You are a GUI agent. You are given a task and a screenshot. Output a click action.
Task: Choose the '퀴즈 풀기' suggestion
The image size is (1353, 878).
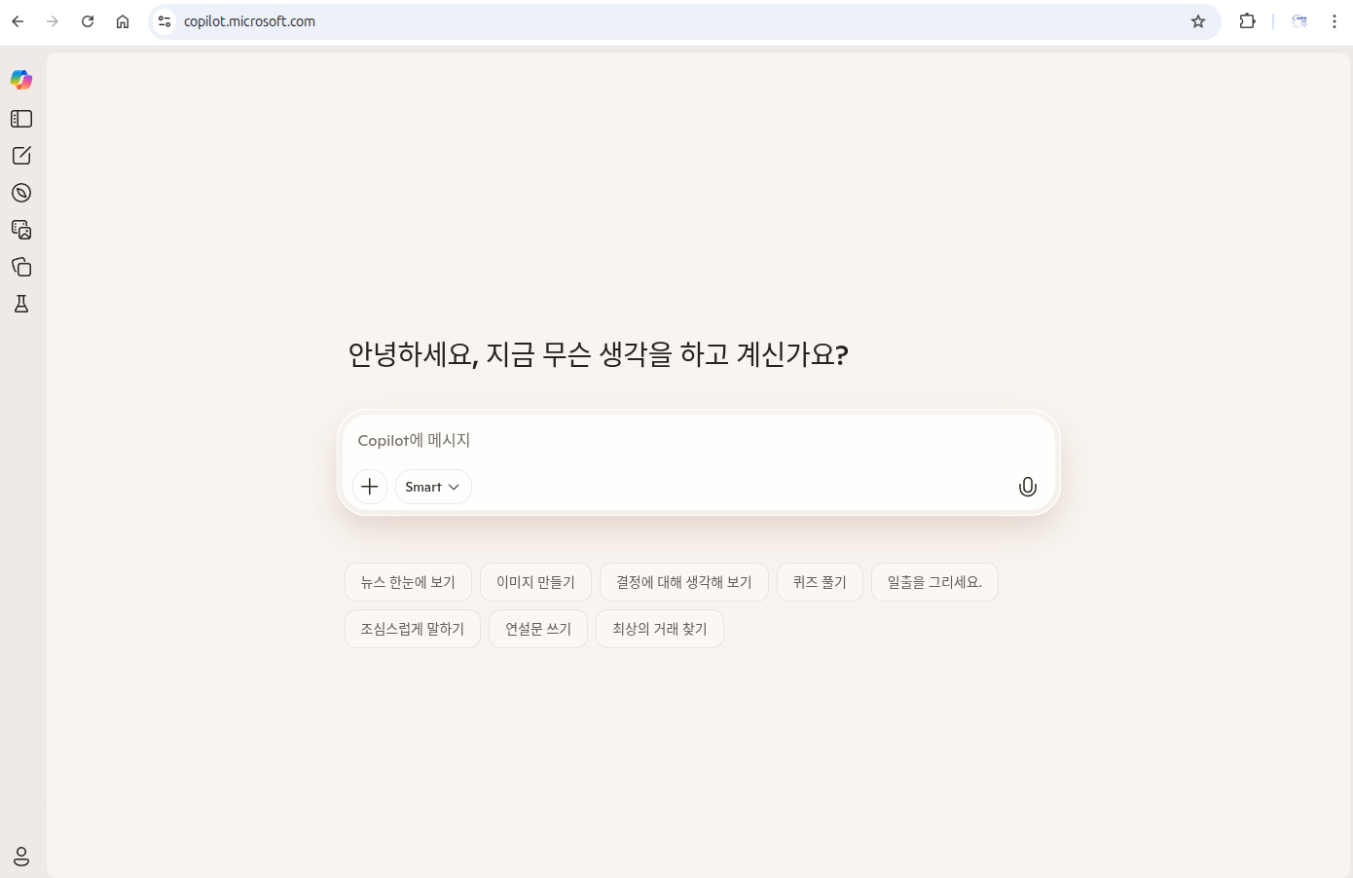pyautogui.click(x=820, y=582)
